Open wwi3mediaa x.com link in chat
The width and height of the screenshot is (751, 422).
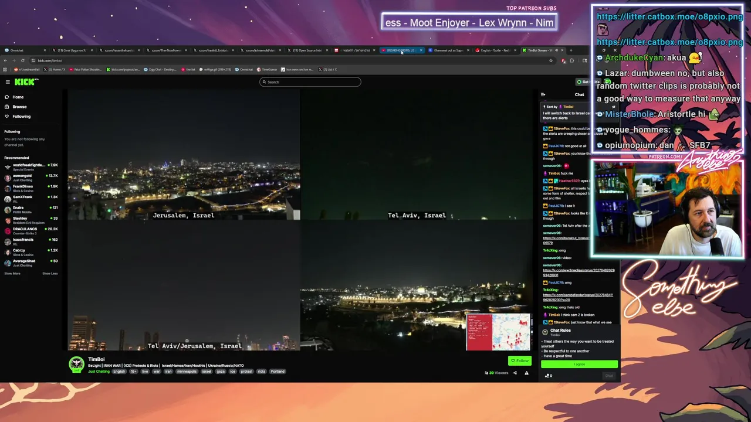tap(579, 273)
